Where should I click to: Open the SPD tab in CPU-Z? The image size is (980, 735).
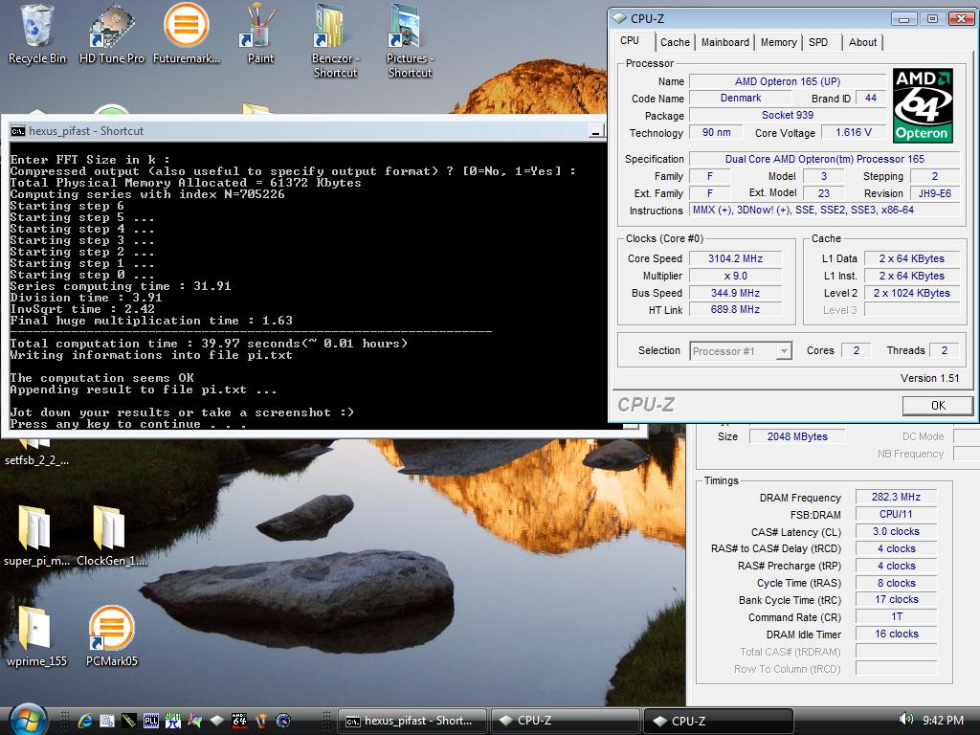[818, 42]
